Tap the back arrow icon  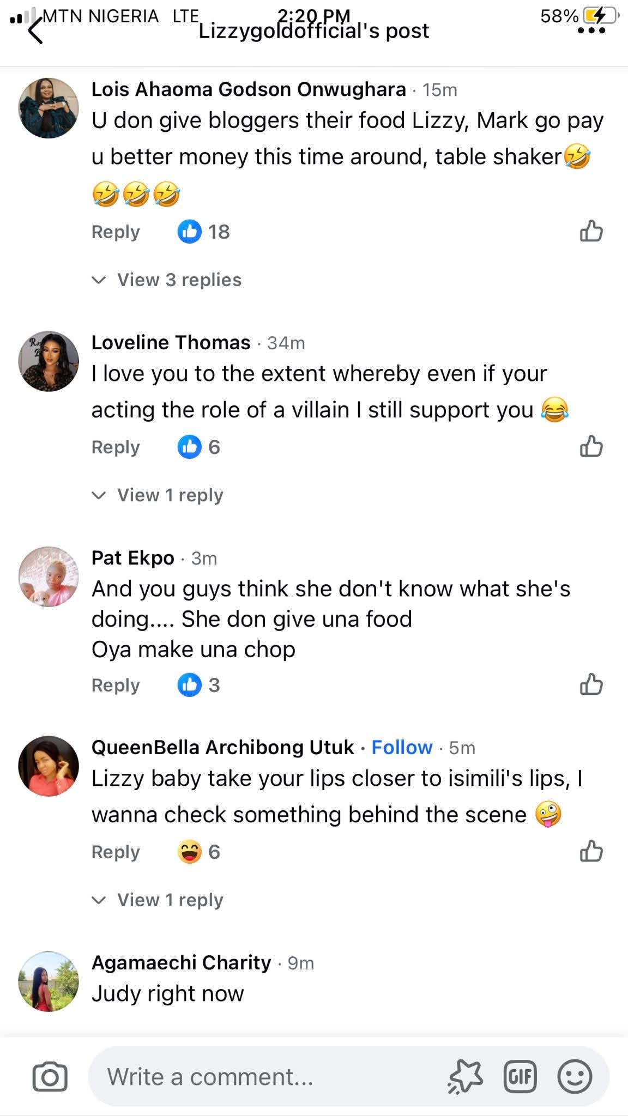click(35, 31)
